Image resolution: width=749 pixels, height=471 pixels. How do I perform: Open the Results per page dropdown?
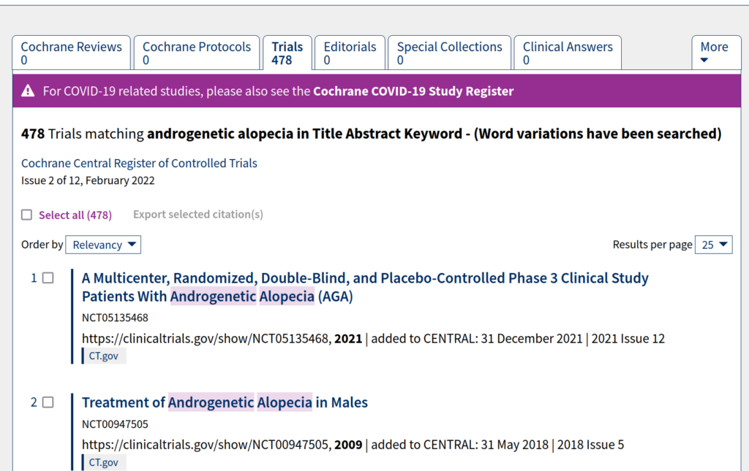tap(714, 245)
